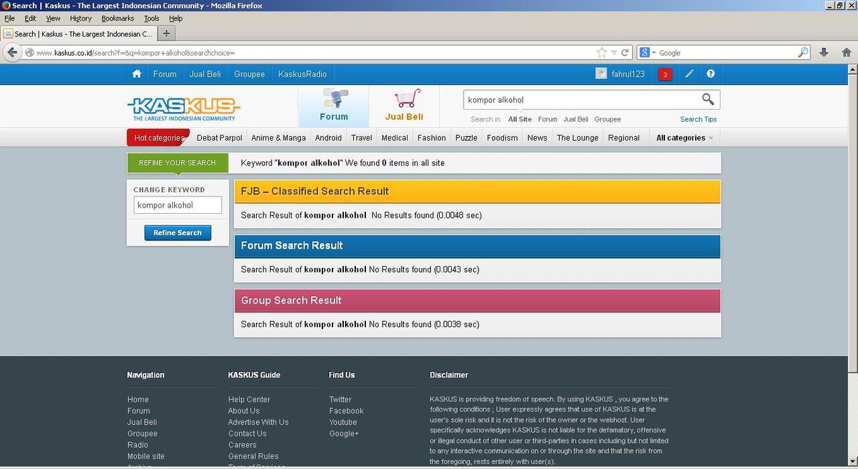Select the Search Kaskus browser tab
The image size is (858, 469).
78,33
